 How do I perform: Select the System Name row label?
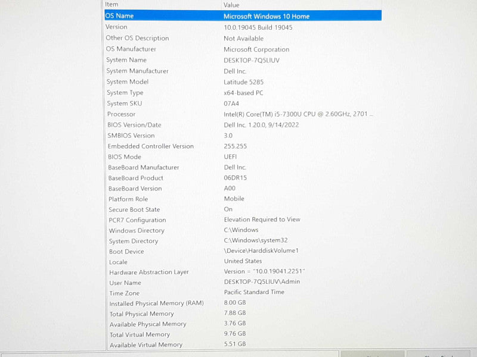126,60
